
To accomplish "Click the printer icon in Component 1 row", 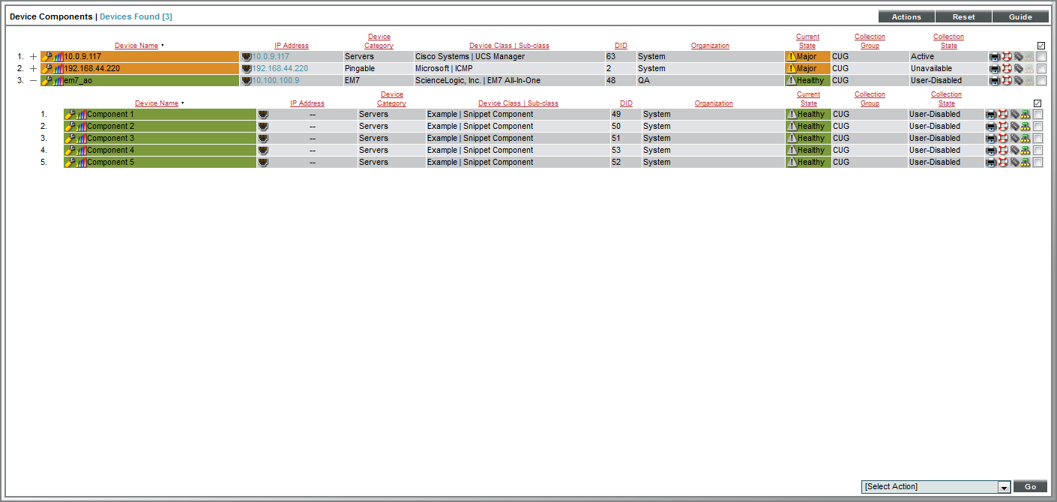I will [x=991, y=115].
